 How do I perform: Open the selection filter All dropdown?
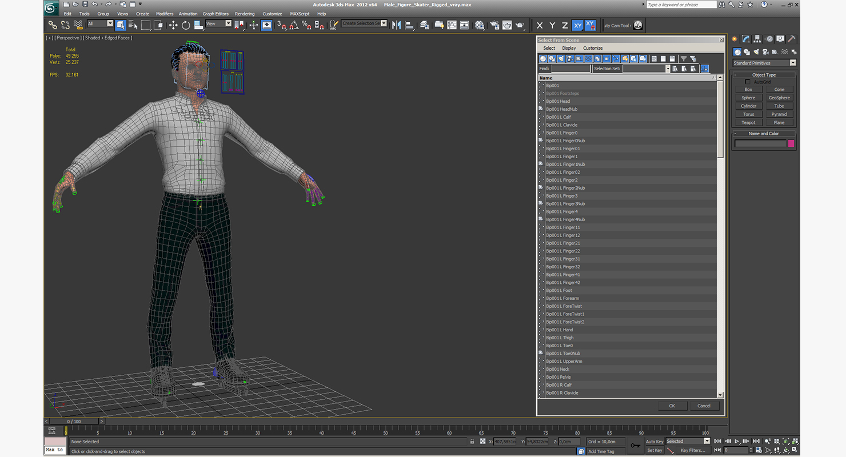100,23
